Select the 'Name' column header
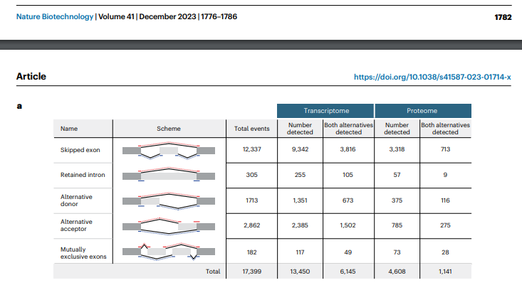The image size is (522, 285). [69, 129]
